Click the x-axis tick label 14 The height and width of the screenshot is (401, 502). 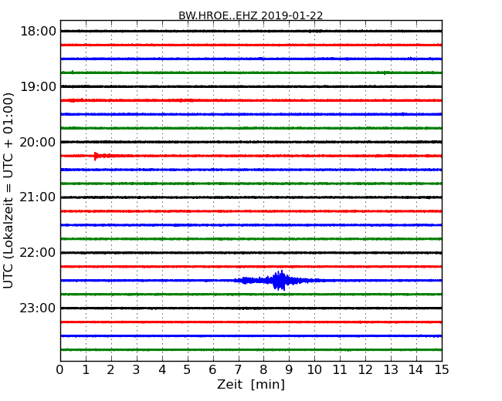pos(416,369)
